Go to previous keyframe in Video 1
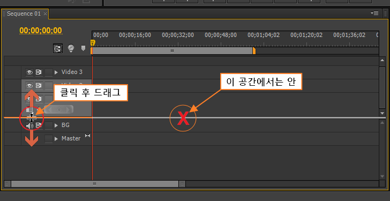390x201 pixels. click(49, 109)
